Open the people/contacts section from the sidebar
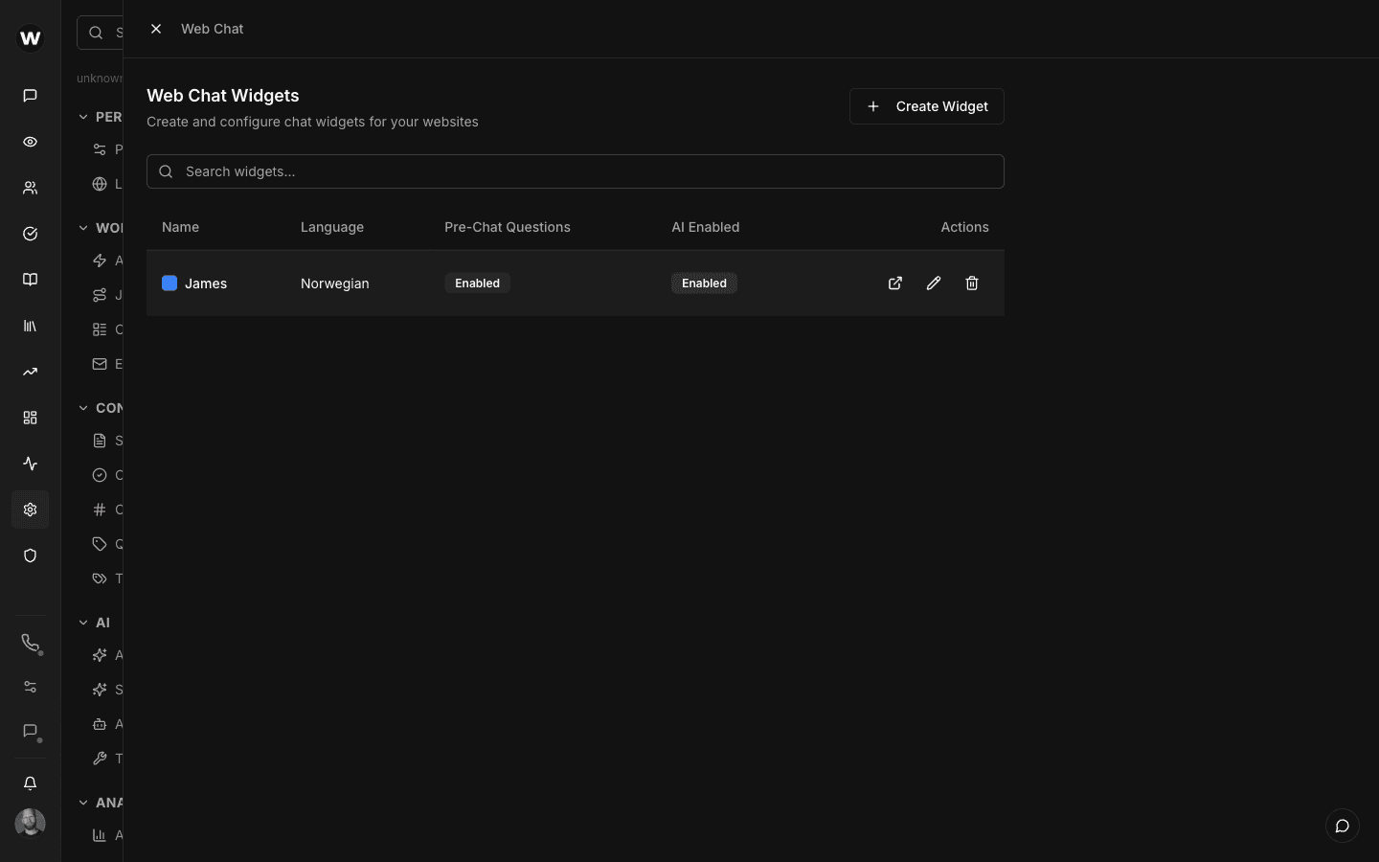The height and width of the screenshot is (862, 1379). tap(30, 188)
